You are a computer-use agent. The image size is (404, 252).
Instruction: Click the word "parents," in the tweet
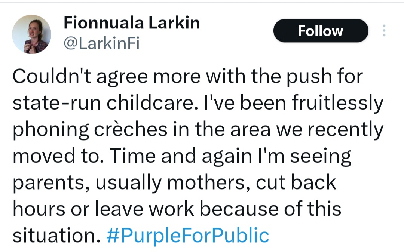(x=52, y=183)
